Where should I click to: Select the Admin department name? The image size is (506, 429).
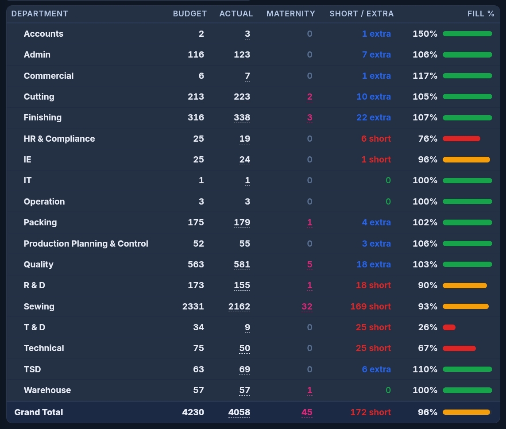pos(37,54)
